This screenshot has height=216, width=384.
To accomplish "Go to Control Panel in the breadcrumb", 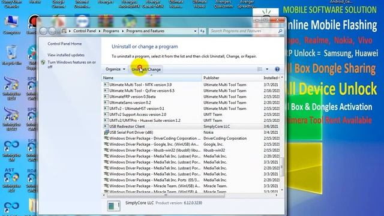I will coord(85,31).
